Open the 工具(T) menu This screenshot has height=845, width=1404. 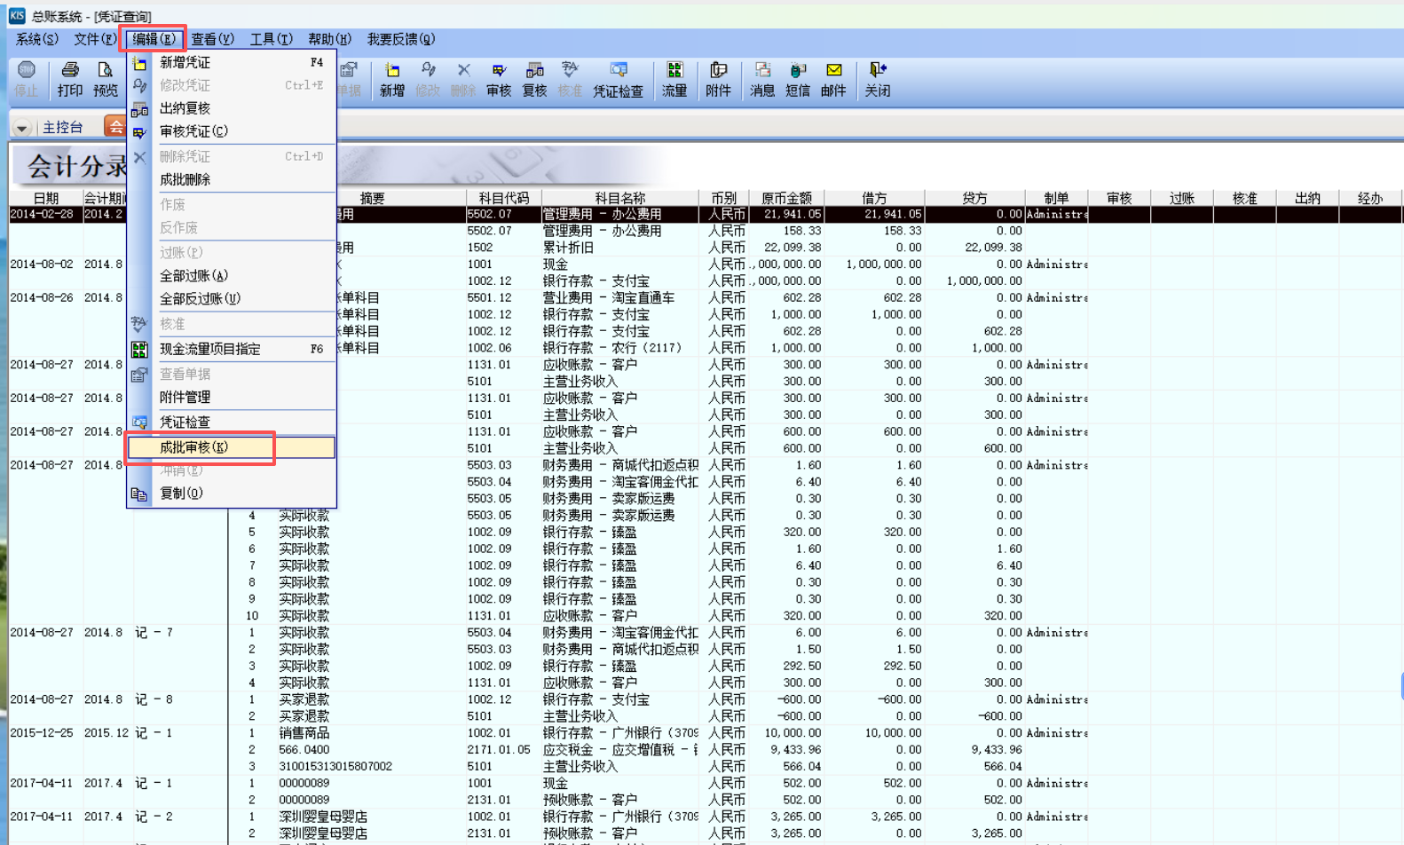pos(271,39)
